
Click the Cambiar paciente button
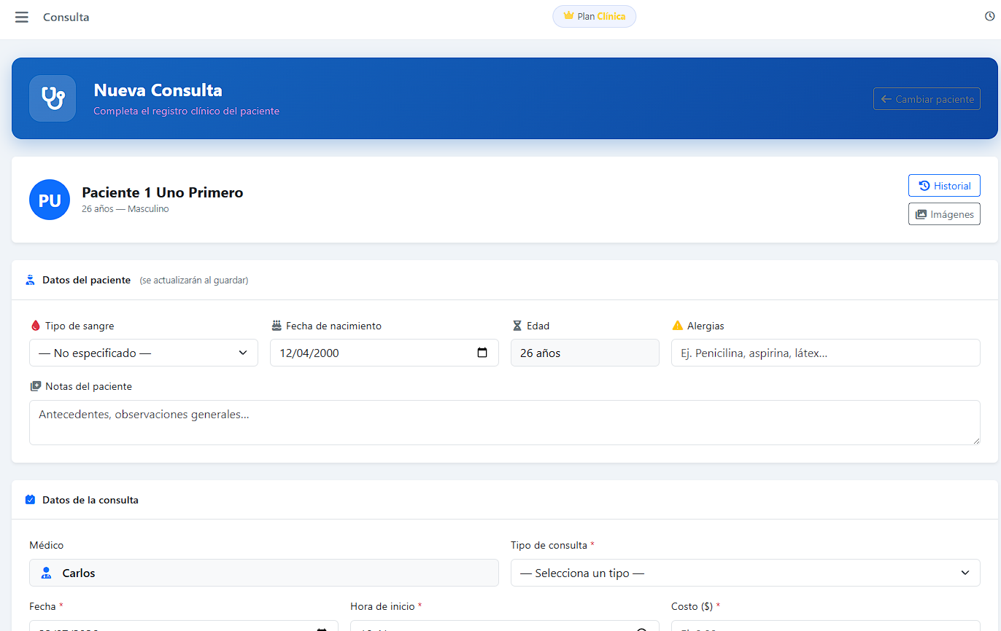pyautogui.click(x=927, y=99)
